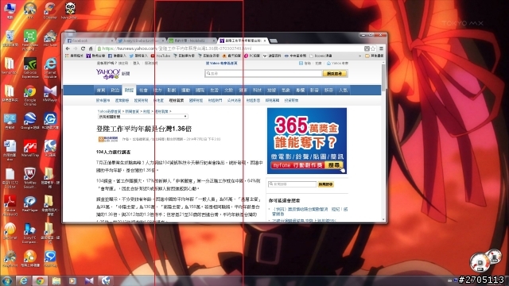Switch to the green MobileO1 tab
The image size is (509, 286).
point(192,41)
